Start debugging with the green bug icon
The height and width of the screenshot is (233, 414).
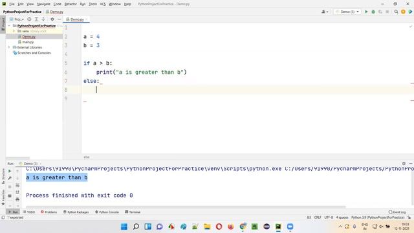[373, 12]
